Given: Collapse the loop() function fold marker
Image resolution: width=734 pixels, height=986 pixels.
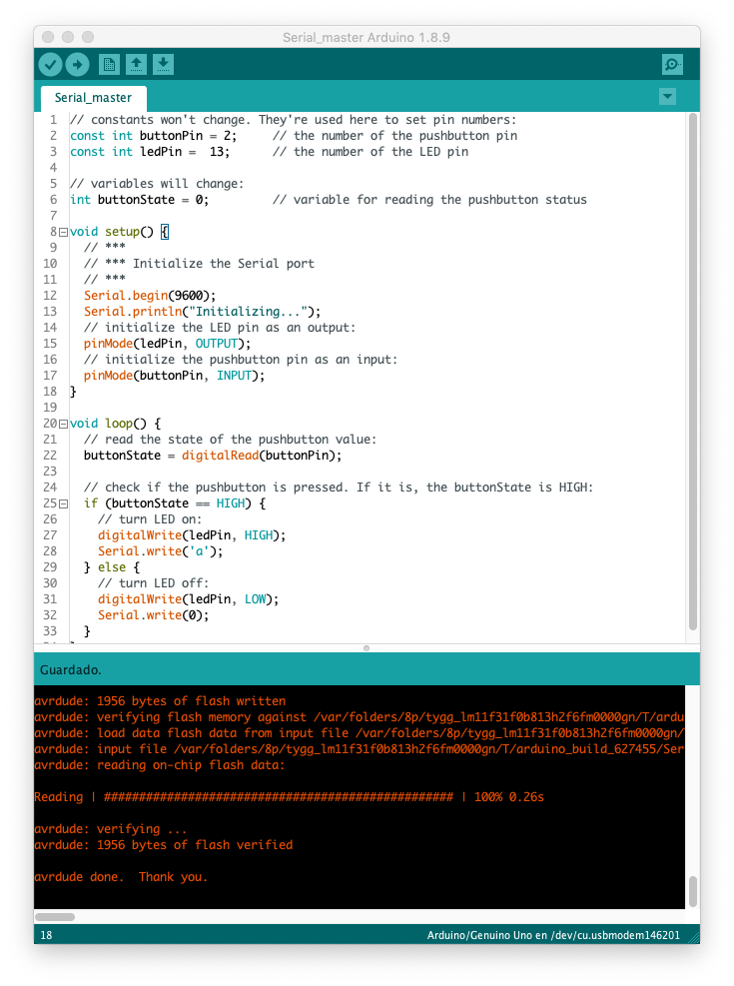Looking at the screenshot, I should [x=63, y=424].
